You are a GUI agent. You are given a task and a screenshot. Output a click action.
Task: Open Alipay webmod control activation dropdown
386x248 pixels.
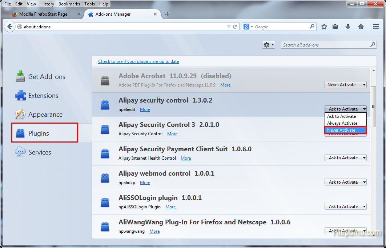345,182
